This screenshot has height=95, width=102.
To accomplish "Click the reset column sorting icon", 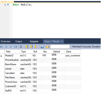I will 36,47.
